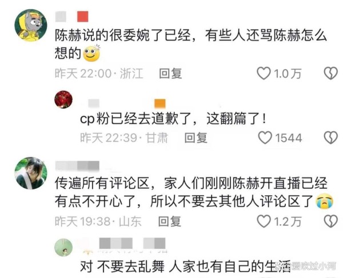Image resolution: width=343 pixels, height=278 pixels.
Task: Tap the orange badge beside Gansu commenter's name
Action: click(x=160, y=104)
